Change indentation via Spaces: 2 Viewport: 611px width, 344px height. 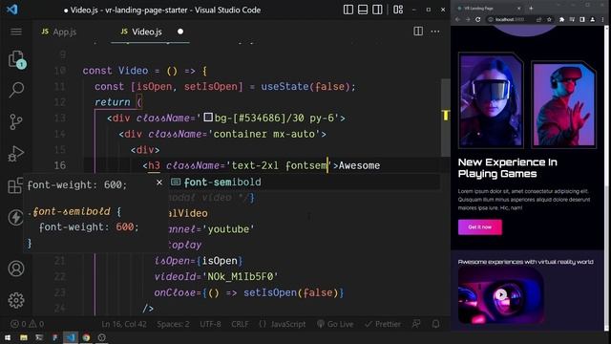[174, 324]
